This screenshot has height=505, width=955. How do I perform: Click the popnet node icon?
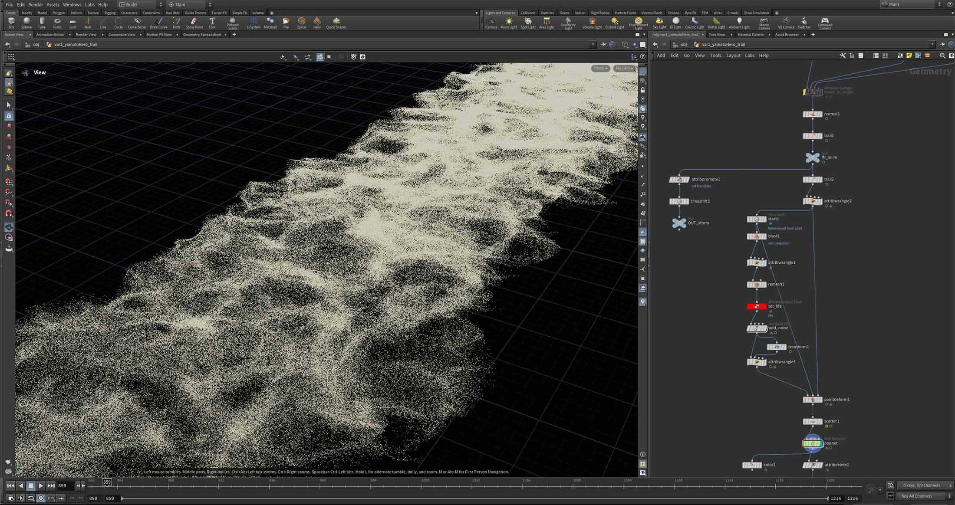[x=812, y=443]
